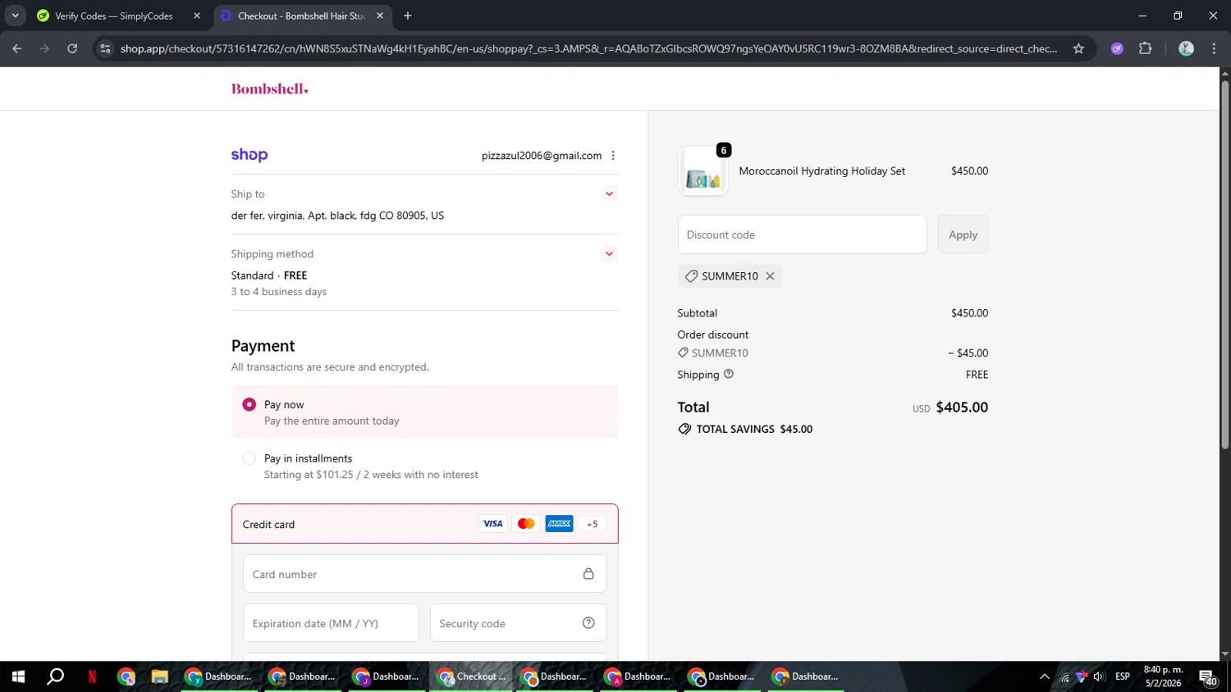Screen dimensions: 1231x692
Task: Close the Checkout tab
Action: click(380, 16)
